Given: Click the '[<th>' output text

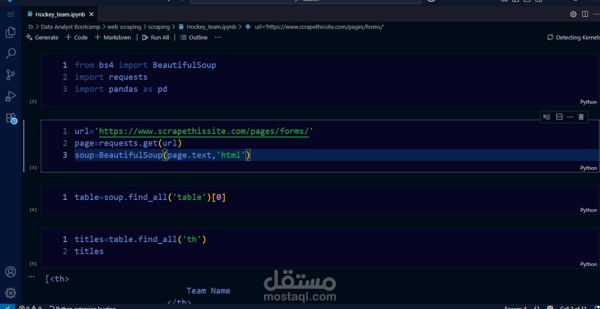Looking at the screenshot, I should tap(57, 279).
